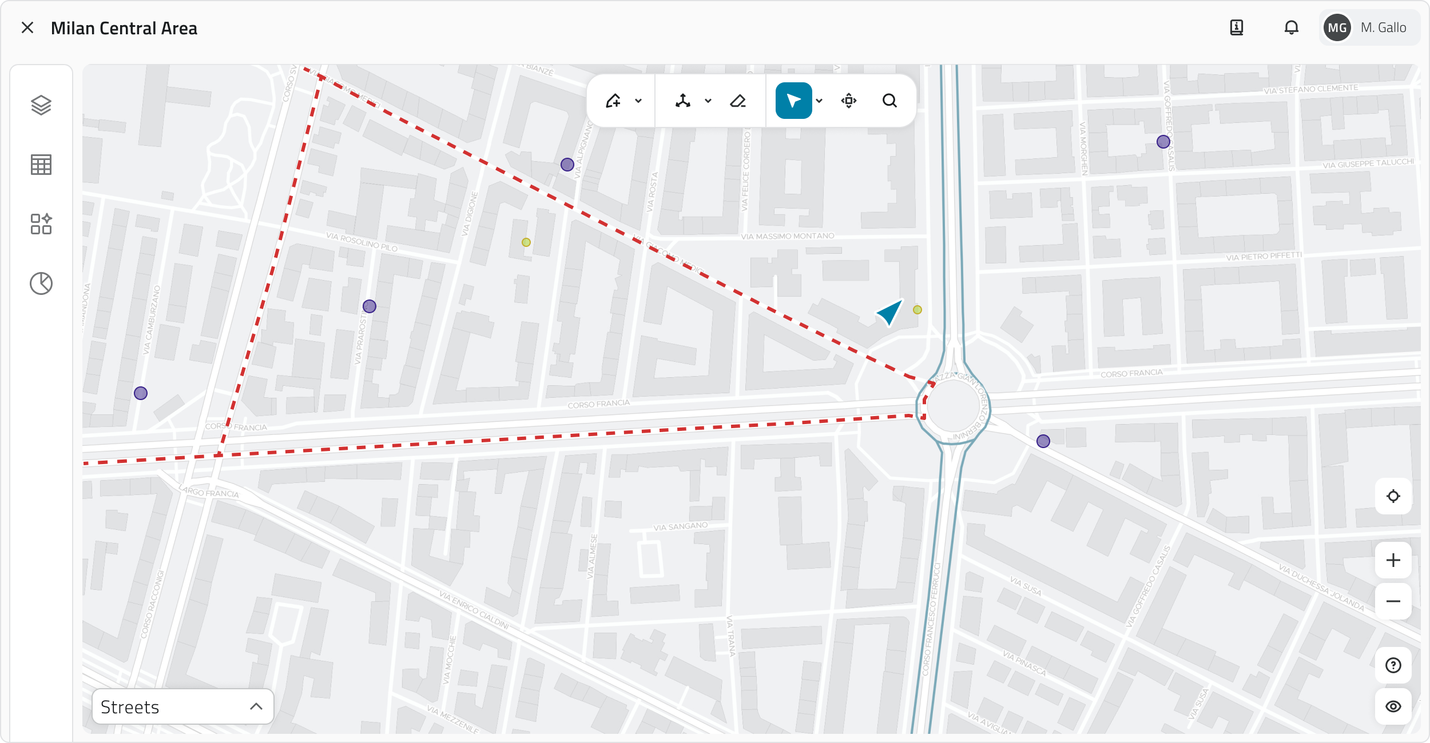Click the info icon in the top bar
The width and height of the screenshot is (1430, 743).
1237,27
